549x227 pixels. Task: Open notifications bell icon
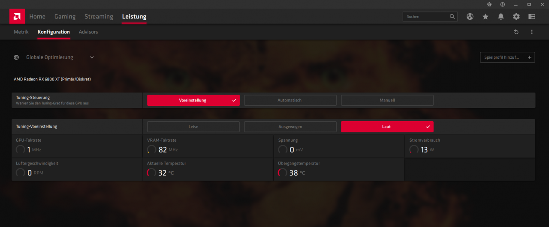[501, 16]
